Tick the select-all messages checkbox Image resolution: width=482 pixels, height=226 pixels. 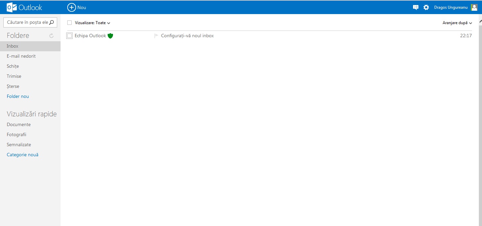coord(70,23)
